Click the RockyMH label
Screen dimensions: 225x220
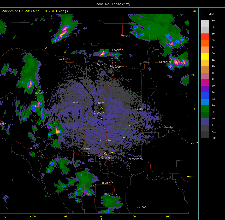click(x=64, y=59)
